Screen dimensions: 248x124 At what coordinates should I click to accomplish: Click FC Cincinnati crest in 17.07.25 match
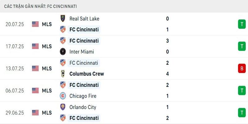tap(63, 41)
